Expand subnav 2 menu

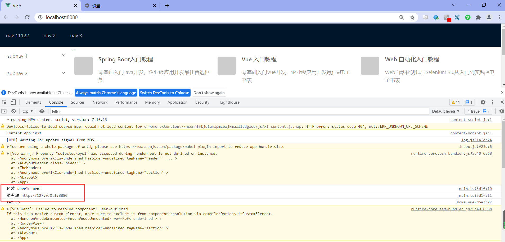(x=36, y=73)
